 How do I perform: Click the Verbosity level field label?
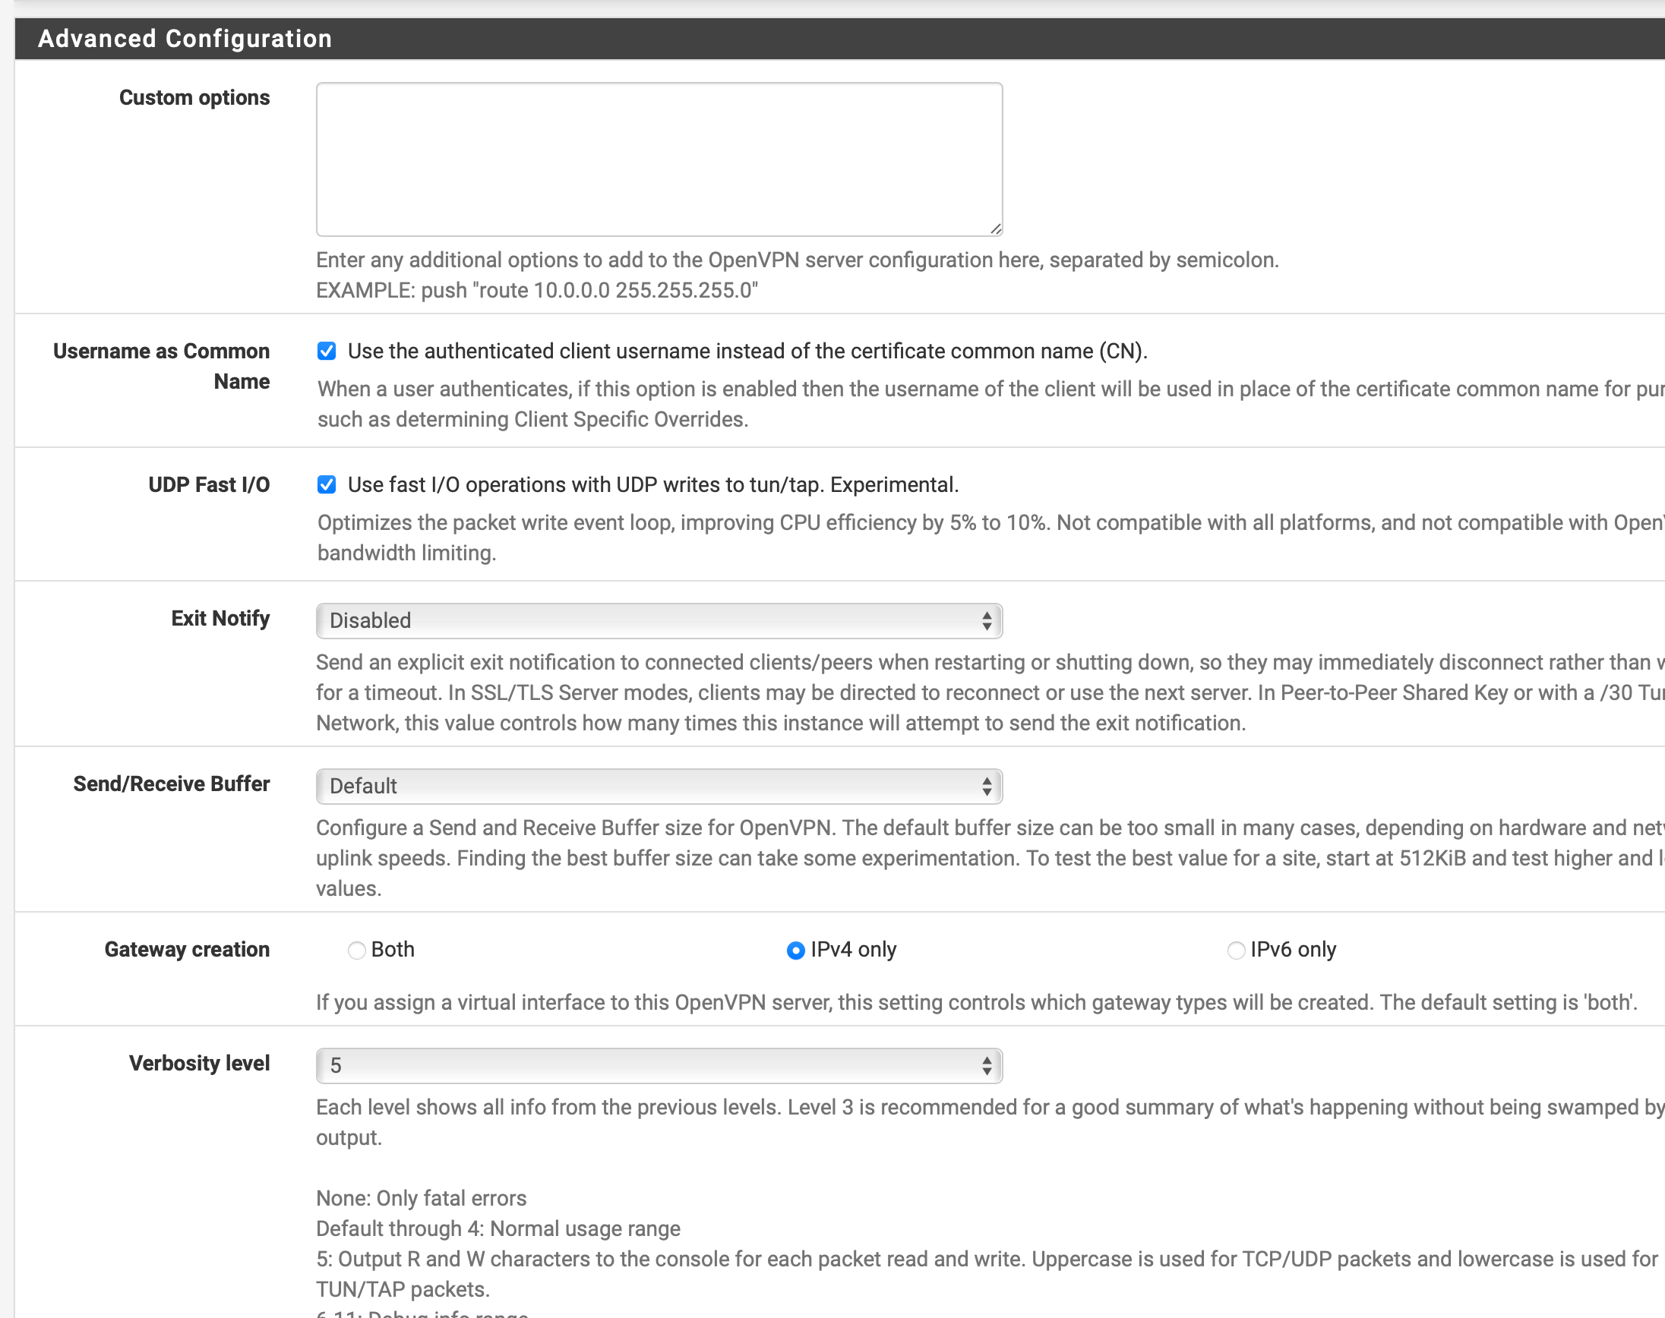pos(199,1063)
